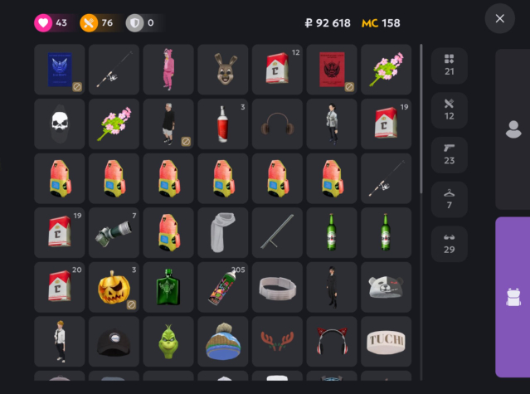
Task: Open the purple backpack panel
Action: click(513, 297)
